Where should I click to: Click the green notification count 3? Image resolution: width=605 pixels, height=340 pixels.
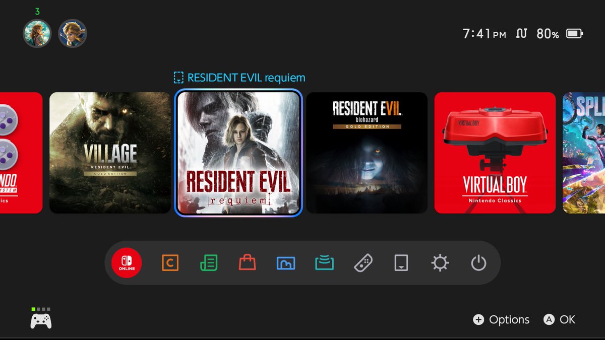(37, 11)
